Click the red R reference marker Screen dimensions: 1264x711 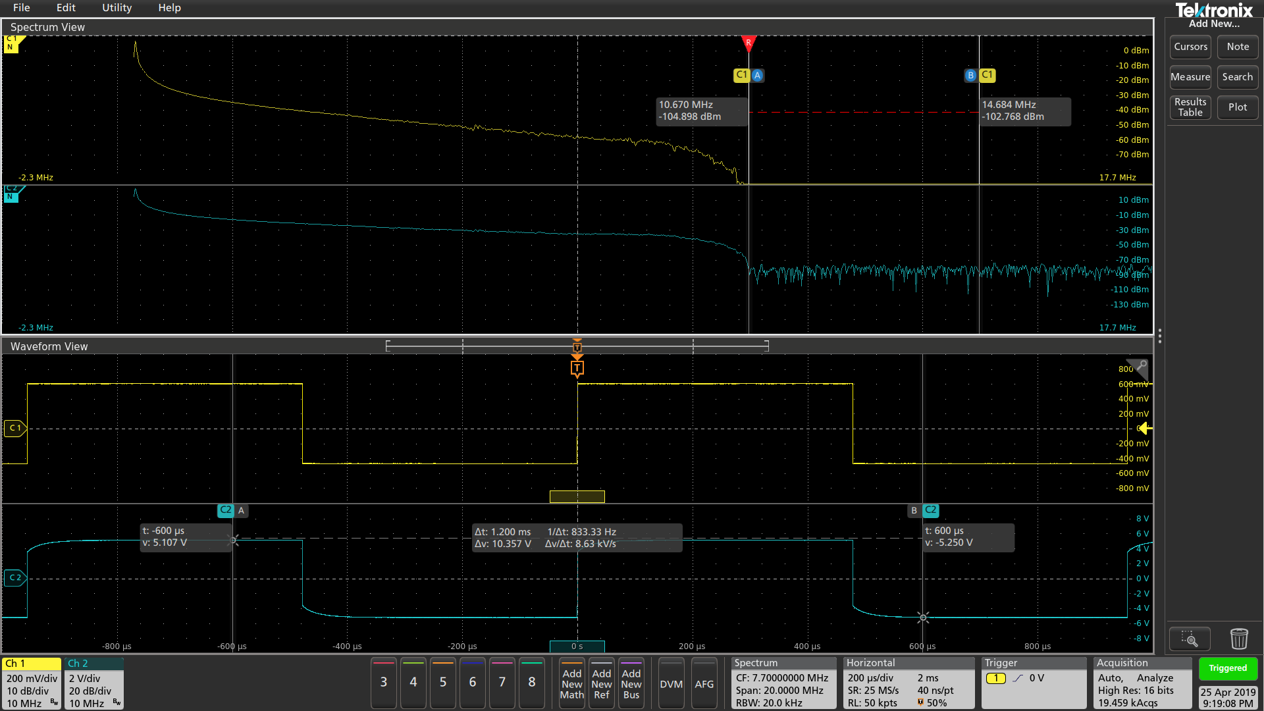749,43
